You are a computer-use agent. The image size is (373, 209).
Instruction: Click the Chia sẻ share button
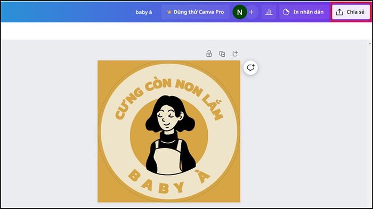351,12
